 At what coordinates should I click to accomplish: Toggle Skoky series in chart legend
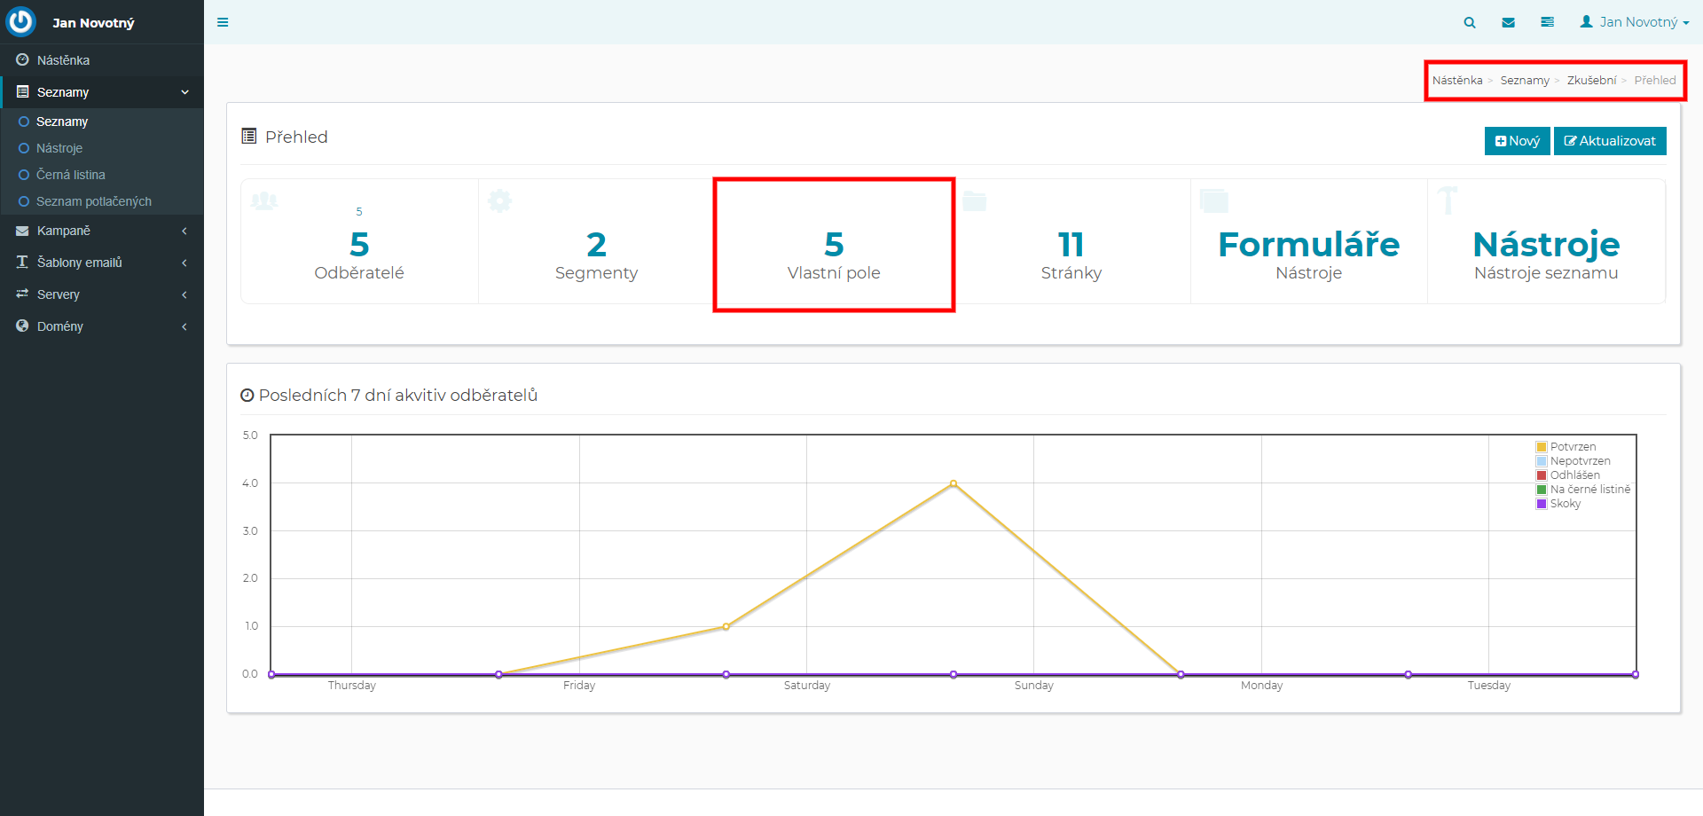tap(1565, 504)
